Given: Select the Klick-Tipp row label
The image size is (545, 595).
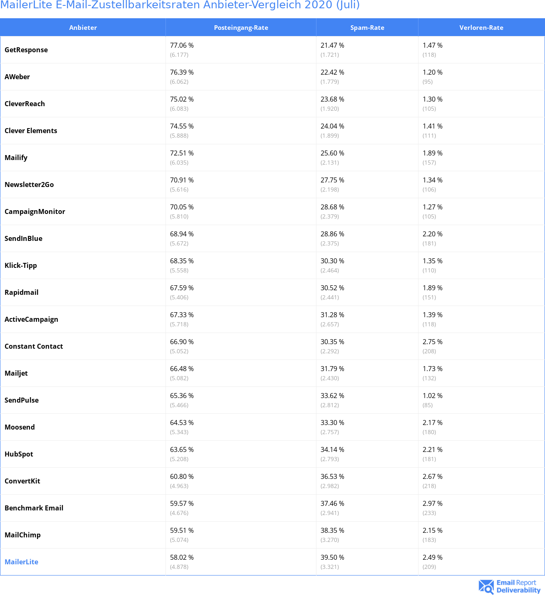Looking at the screenshot, I should click(x=21, y=265).
